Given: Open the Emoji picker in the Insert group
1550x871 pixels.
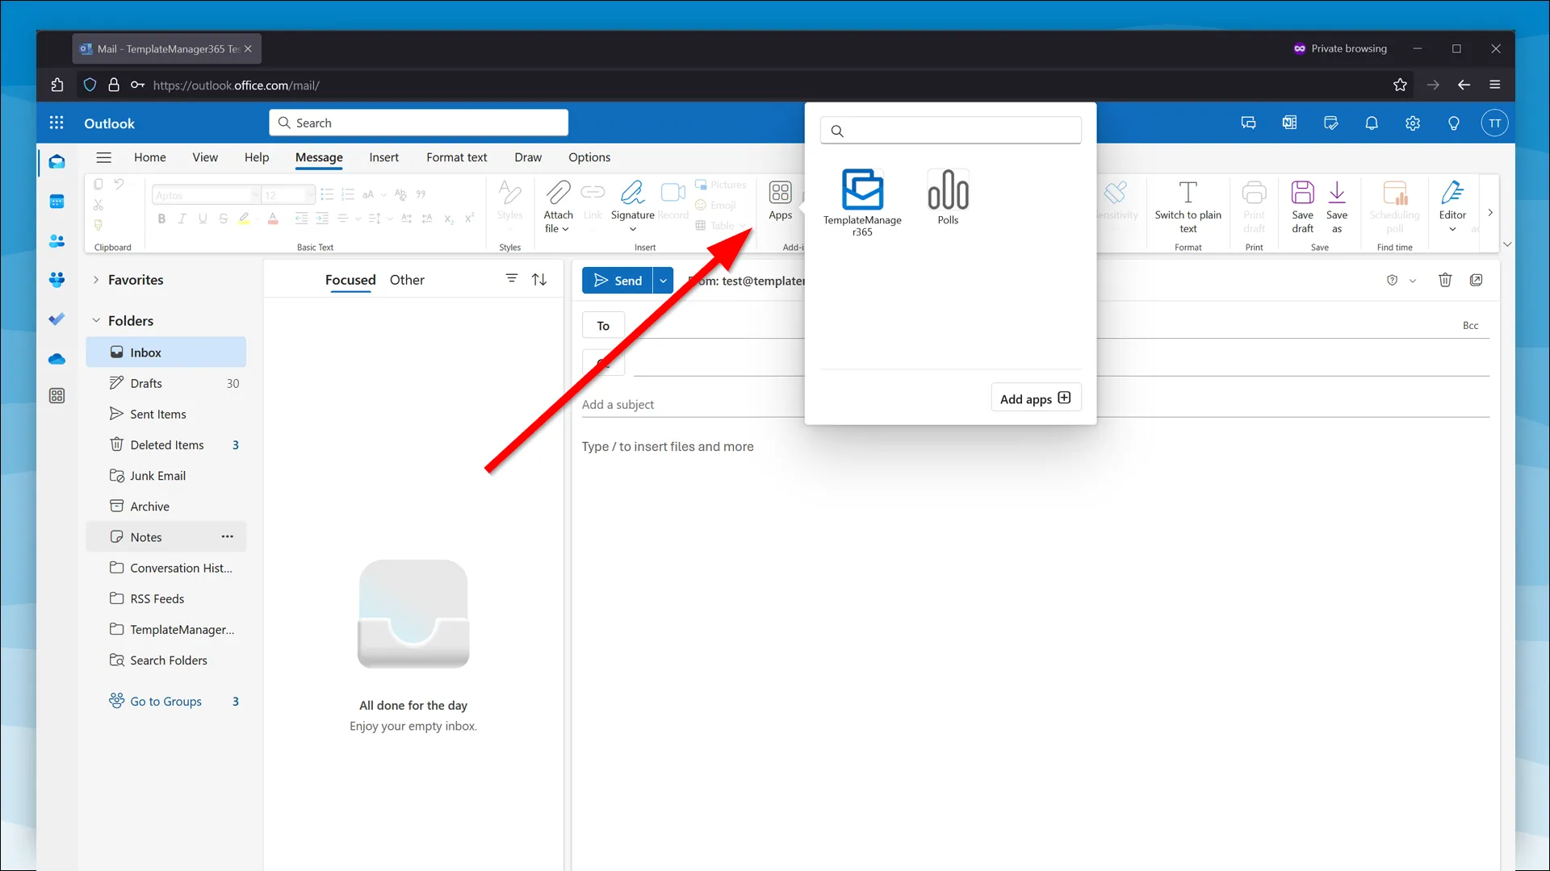Looking at the screenshot, I should coord(715,205).
